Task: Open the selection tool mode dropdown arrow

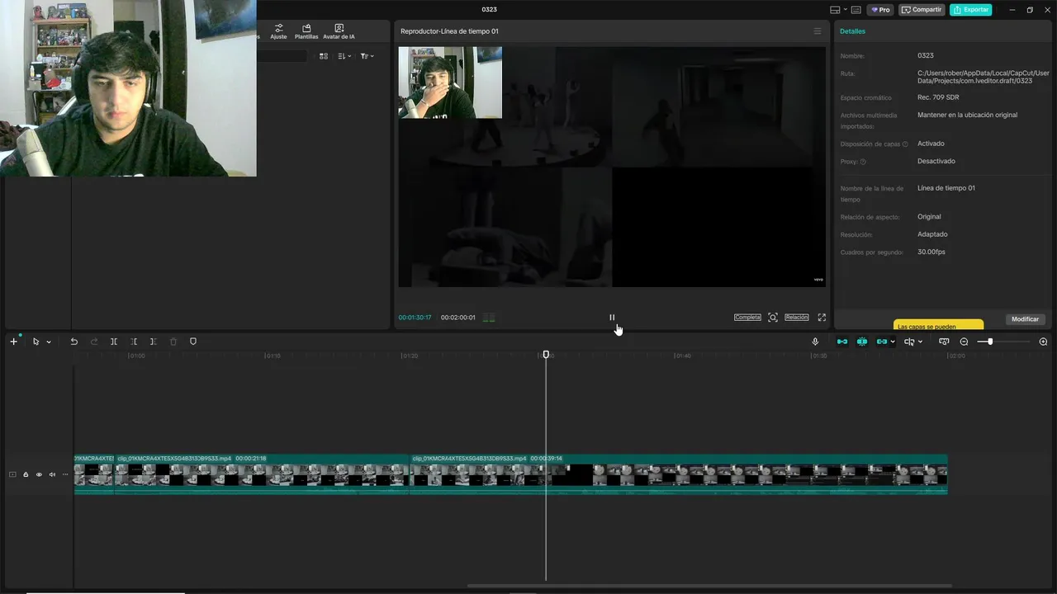Action: (49, 342)
